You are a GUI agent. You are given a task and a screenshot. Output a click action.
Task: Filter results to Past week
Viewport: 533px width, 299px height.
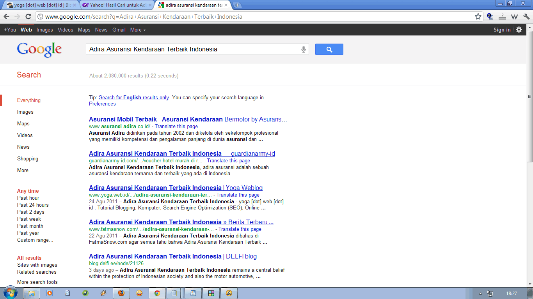coord(29,219)
